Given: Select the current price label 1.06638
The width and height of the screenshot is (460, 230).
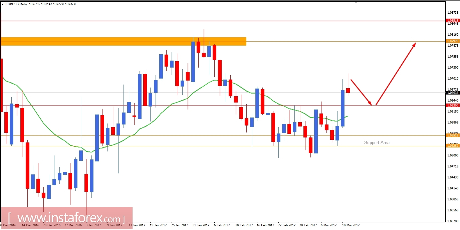Looking at the screenshot, I should click(x=452, y=93).
